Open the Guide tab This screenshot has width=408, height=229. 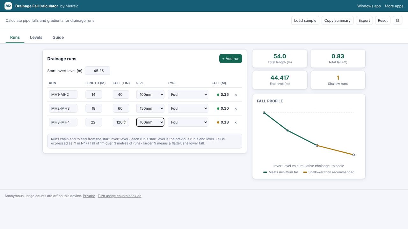coord(58,37)
